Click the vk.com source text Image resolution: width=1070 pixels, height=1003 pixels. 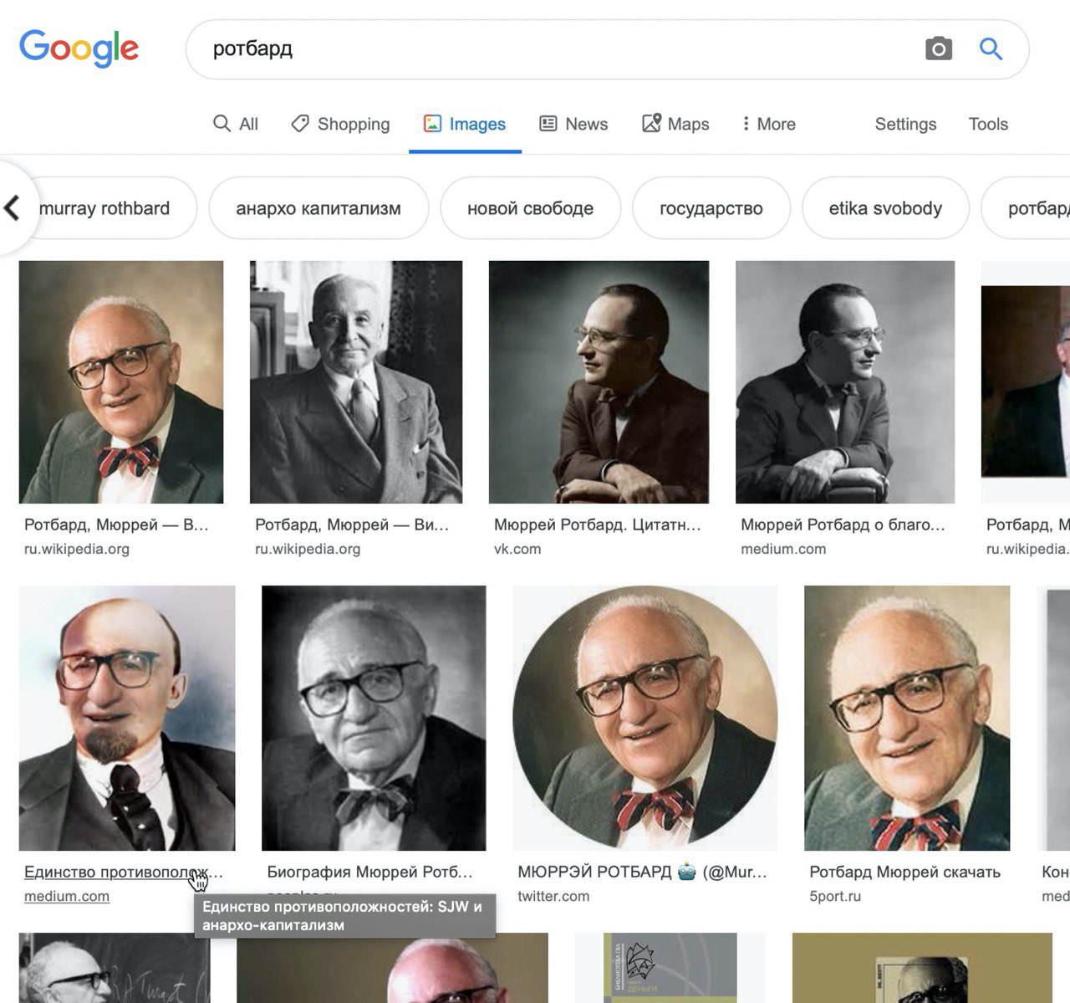(x=517, y=549)
